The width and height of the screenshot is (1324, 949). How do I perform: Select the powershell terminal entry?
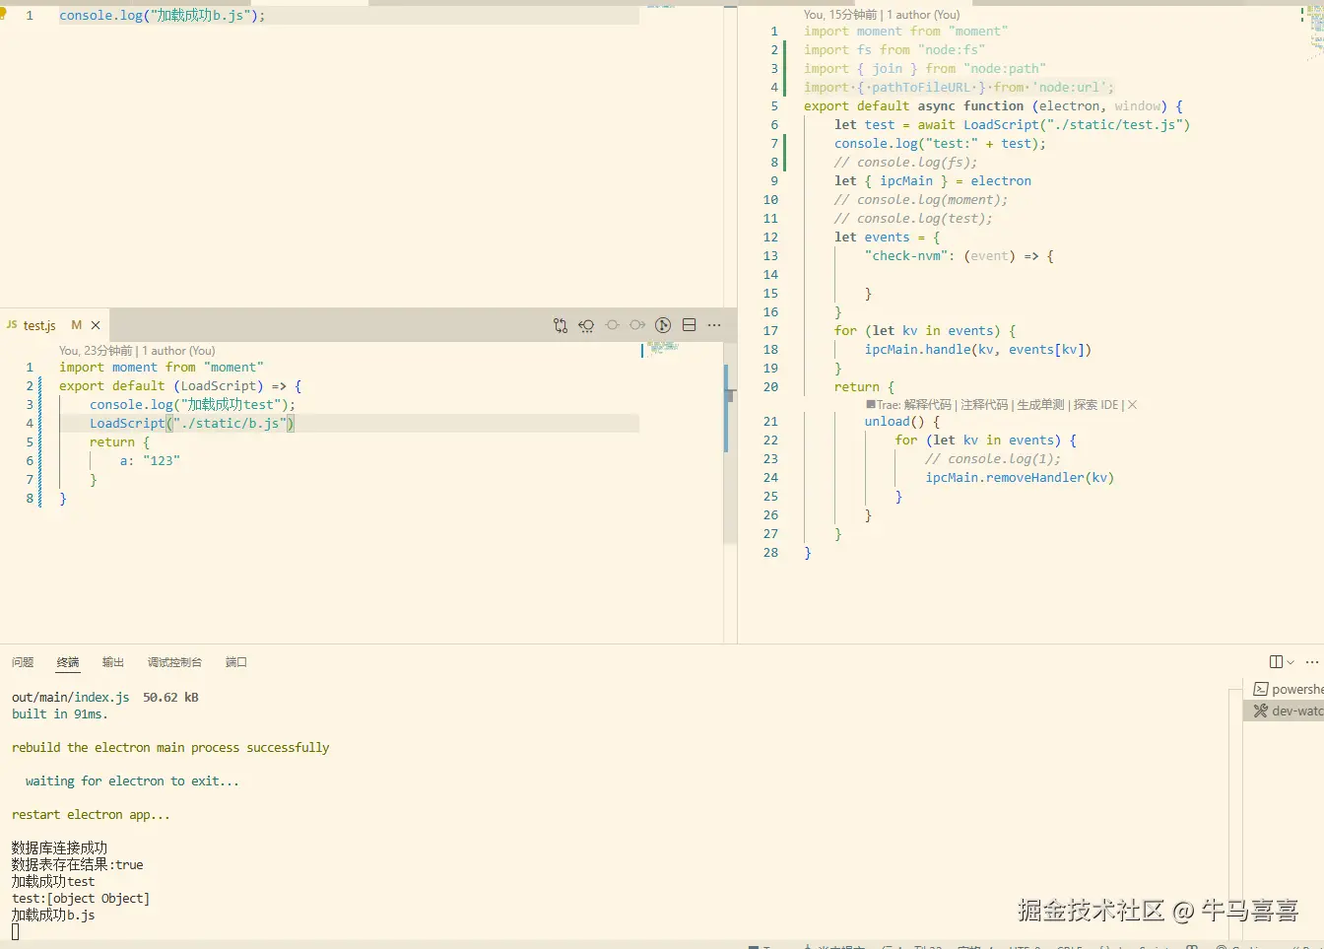[x=1285, y=689]
